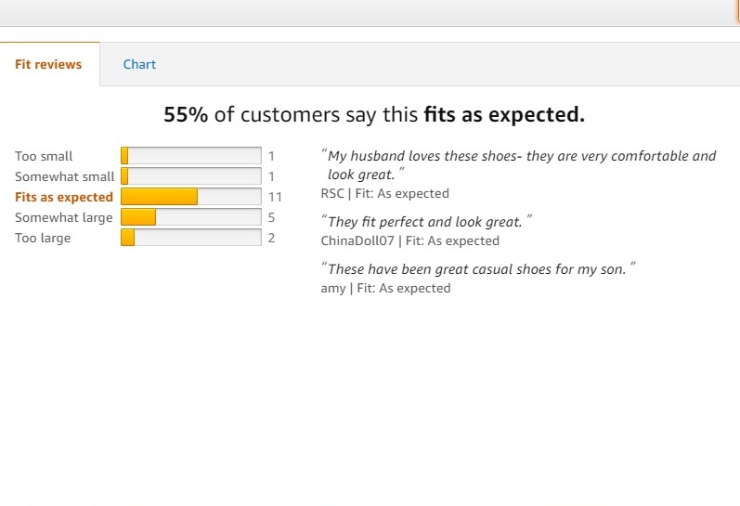
Task: Select the bold "Fits as expected" label
Action: tap(64, 197)
